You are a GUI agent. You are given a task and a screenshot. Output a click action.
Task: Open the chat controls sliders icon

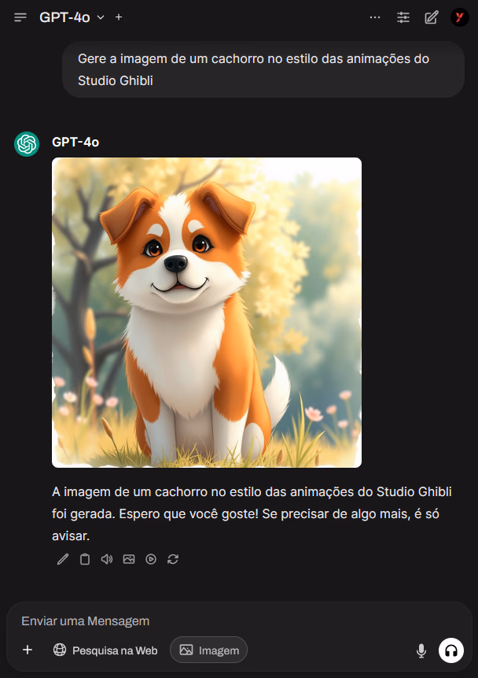coord(403,17)
